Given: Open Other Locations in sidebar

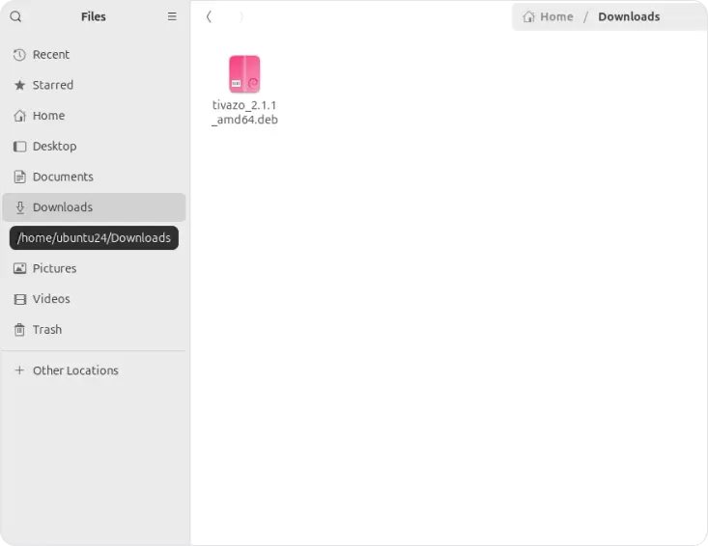Looking at the screenshot, I should [94, 370].
